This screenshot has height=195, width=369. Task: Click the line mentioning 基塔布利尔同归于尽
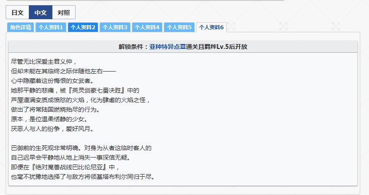click(x=83, y=177)
